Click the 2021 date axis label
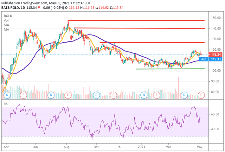Viewport: 225px width, 152px height. tap(141, 147)
